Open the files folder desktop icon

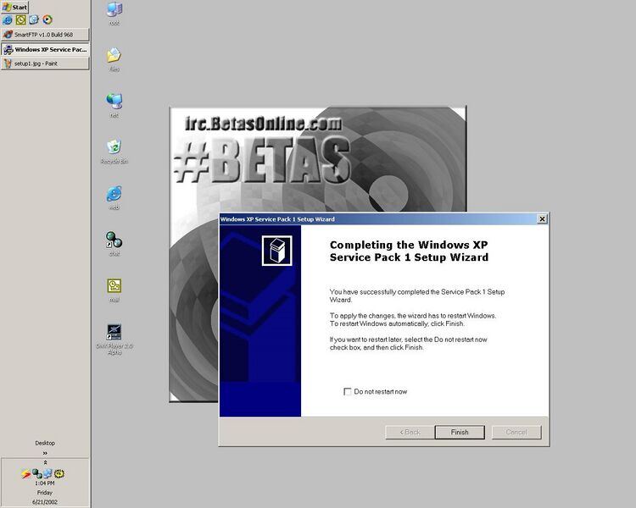pyautogui.click(x=114, y=59)
